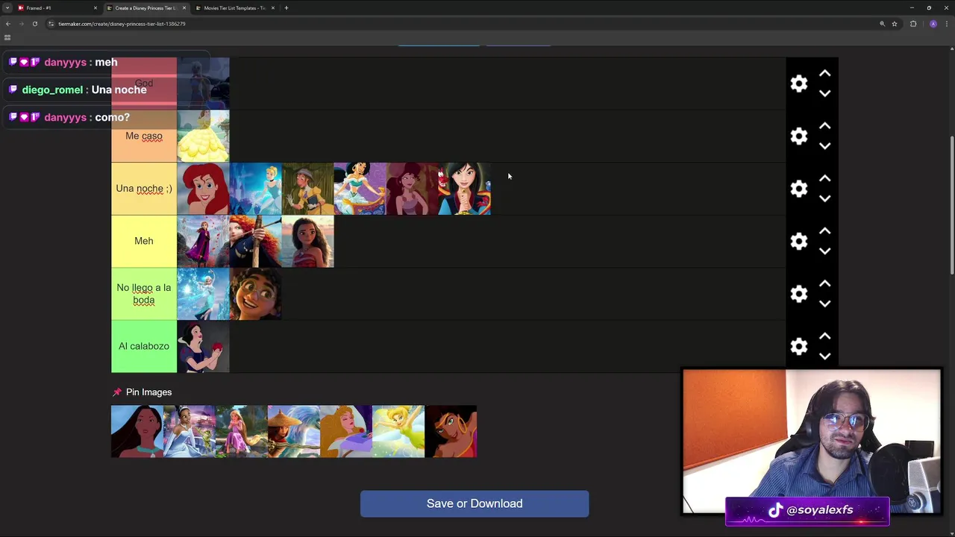The height and width of the screenshot is (537, 955).
Task: Click the Merida image in the Meh row
Action: tap(255, 241)
